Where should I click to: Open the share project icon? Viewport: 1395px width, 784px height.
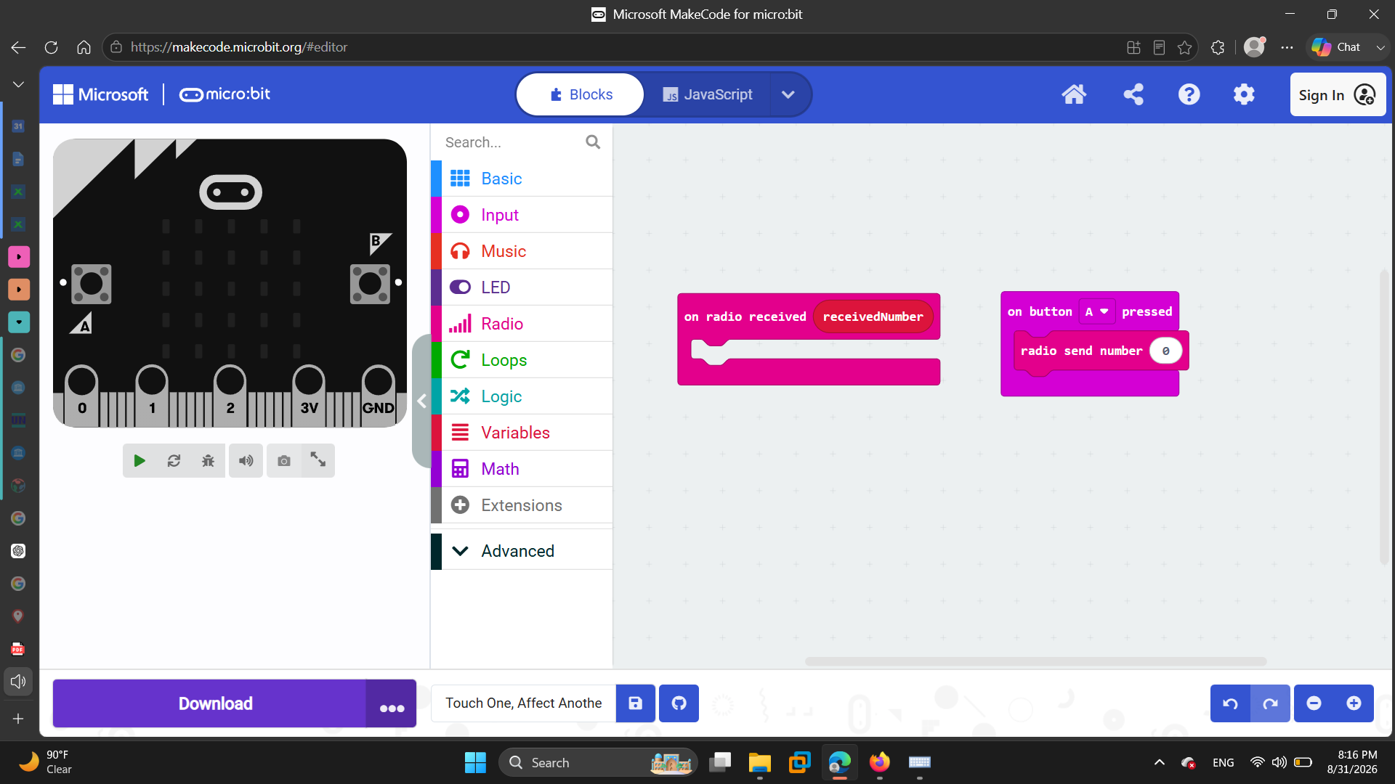tap(1133, 94)
